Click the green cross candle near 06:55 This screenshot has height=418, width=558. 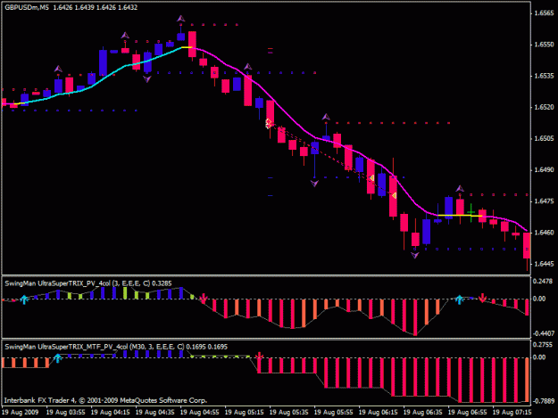(471, 212)
